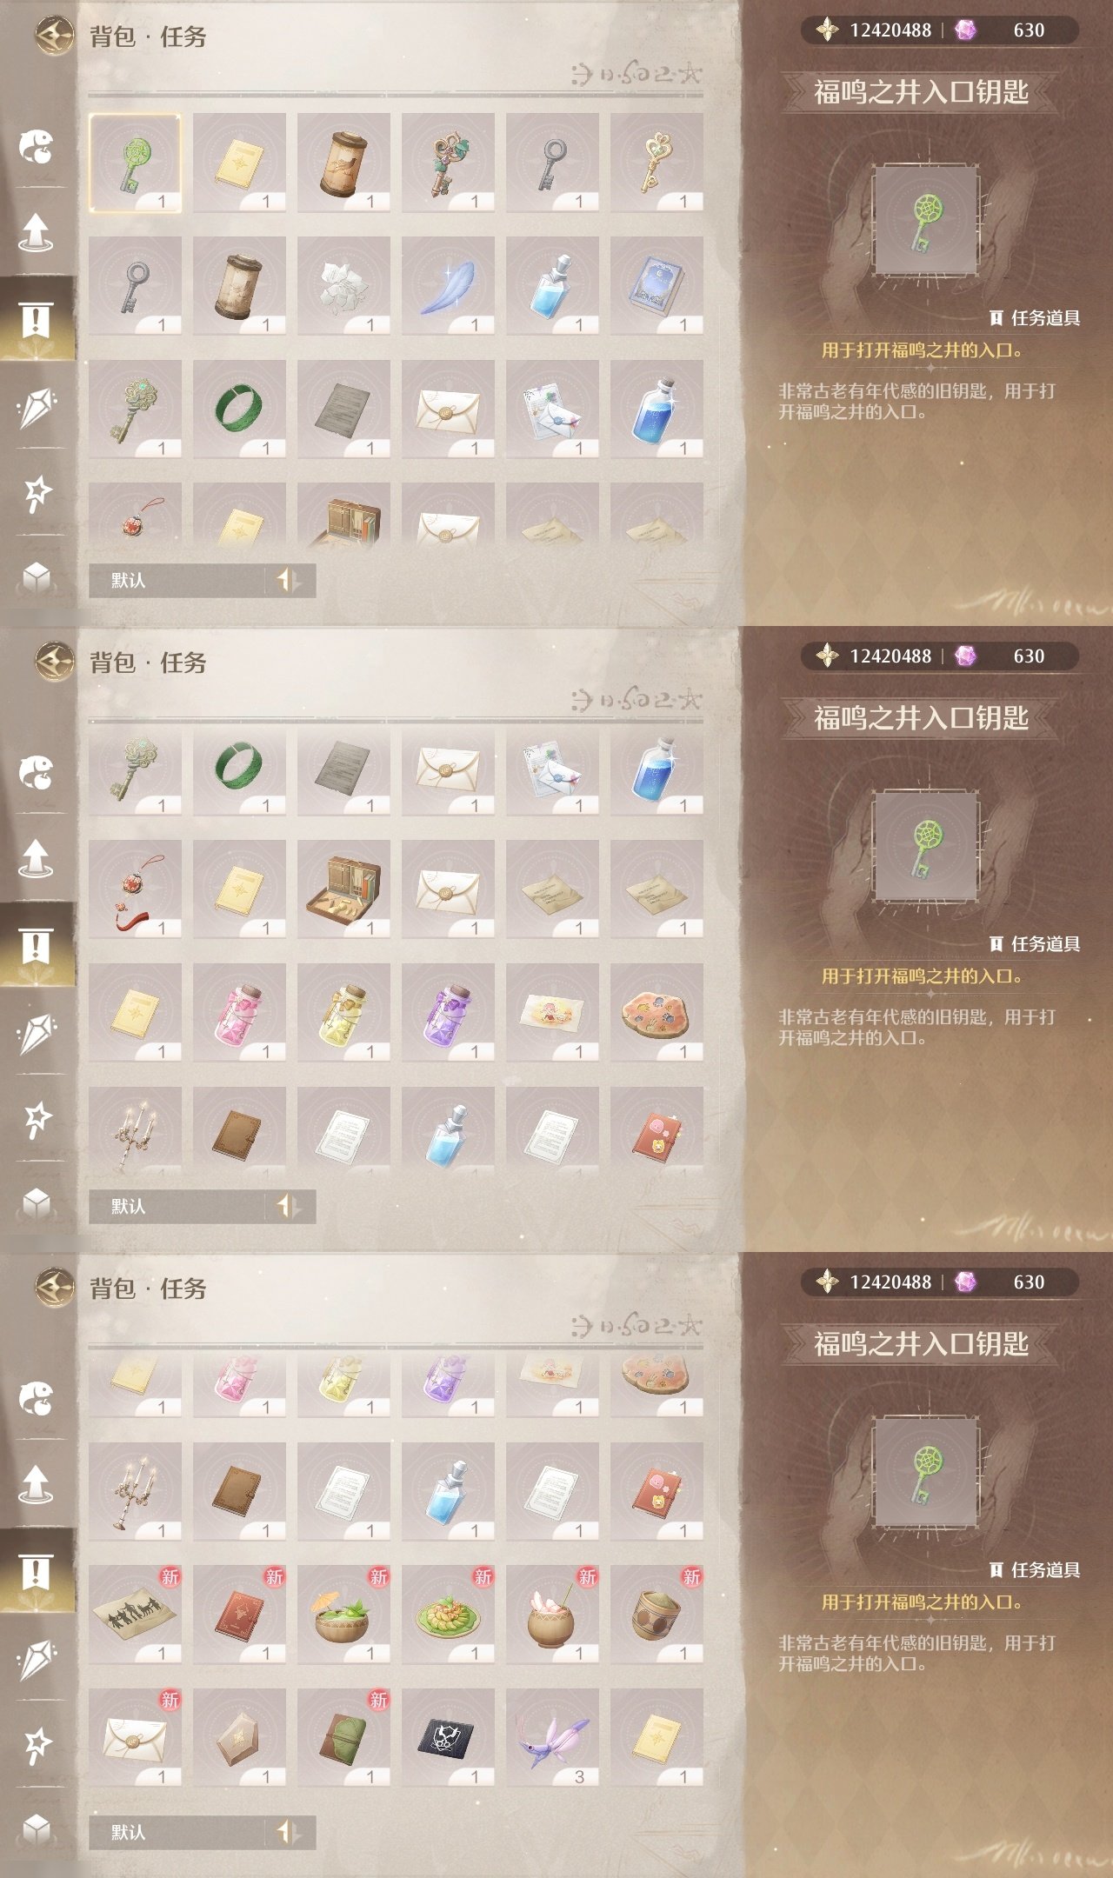Viewport: 1113px width, 1878px height.
Task: Choose the coconut drink with straw item
Action: coord(552,1615)
